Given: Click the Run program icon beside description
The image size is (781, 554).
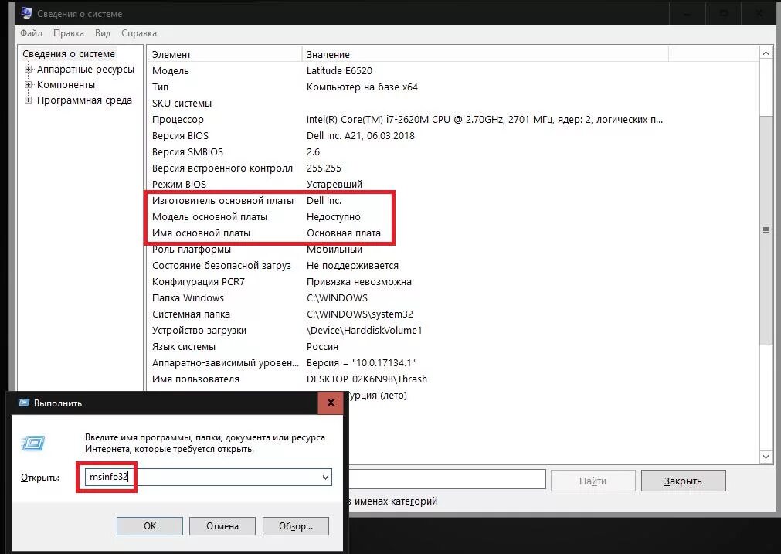Looking at the screenshot, I should pyautogui.click(x=33, y=443).
